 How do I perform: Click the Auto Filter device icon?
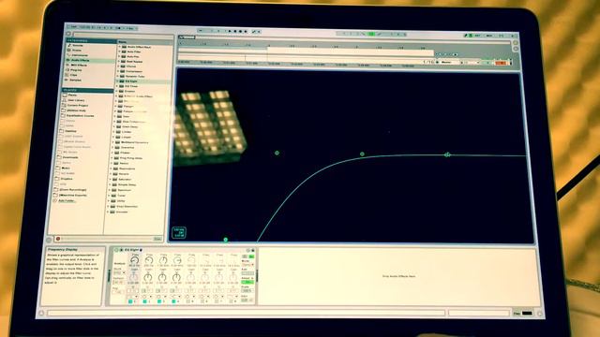[x=124, y=51]
